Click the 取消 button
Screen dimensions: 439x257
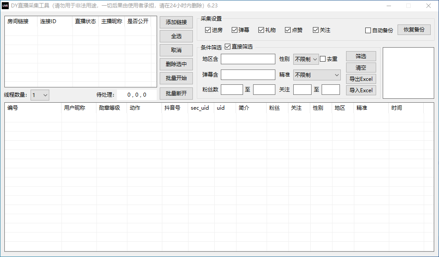pyautogui.click(x=176, y=50)
